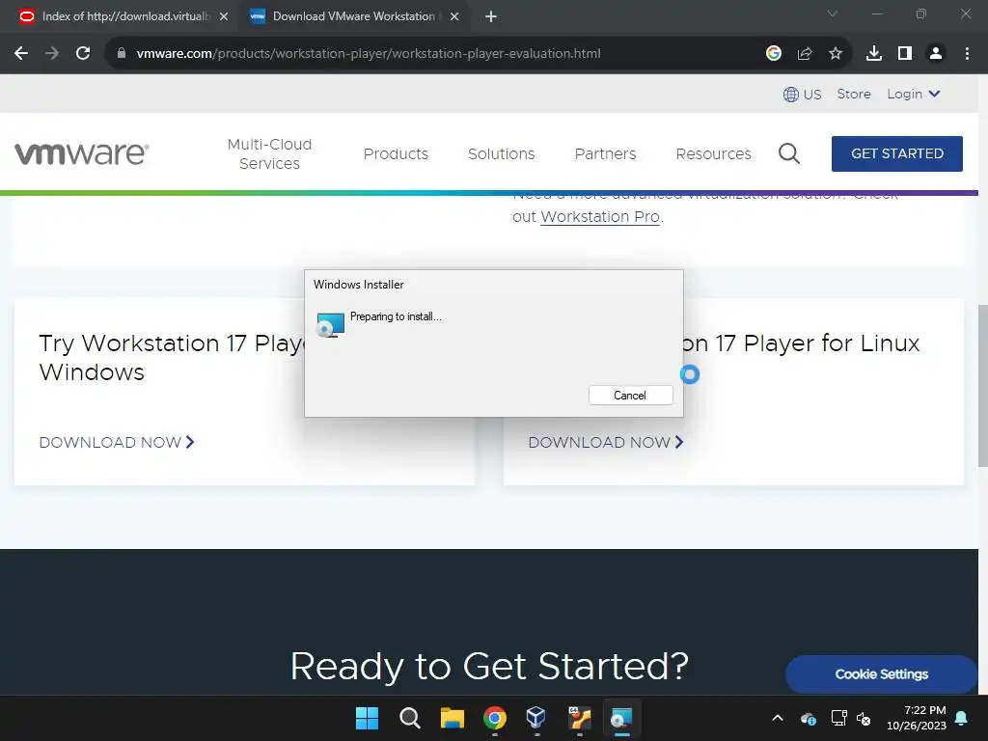The image size is (988, 741).
Task: Expand the Login dropdown
Action: coord(913,94)
